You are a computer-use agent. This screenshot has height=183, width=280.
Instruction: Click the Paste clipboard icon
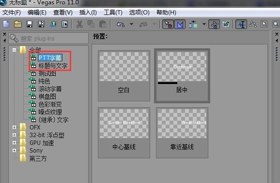[103, 24]
